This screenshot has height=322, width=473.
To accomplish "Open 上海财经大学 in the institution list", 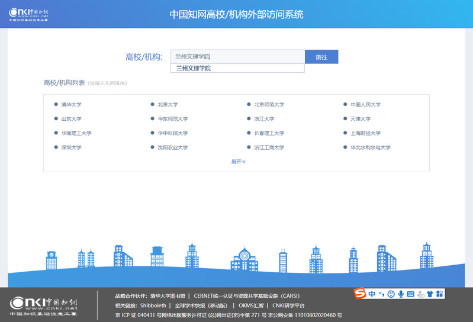I will (x=365, y=133).
